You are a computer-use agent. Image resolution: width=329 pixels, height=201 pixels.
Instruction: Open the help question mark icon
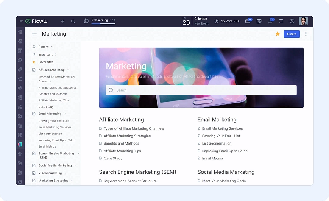click(x=292, y=21)
